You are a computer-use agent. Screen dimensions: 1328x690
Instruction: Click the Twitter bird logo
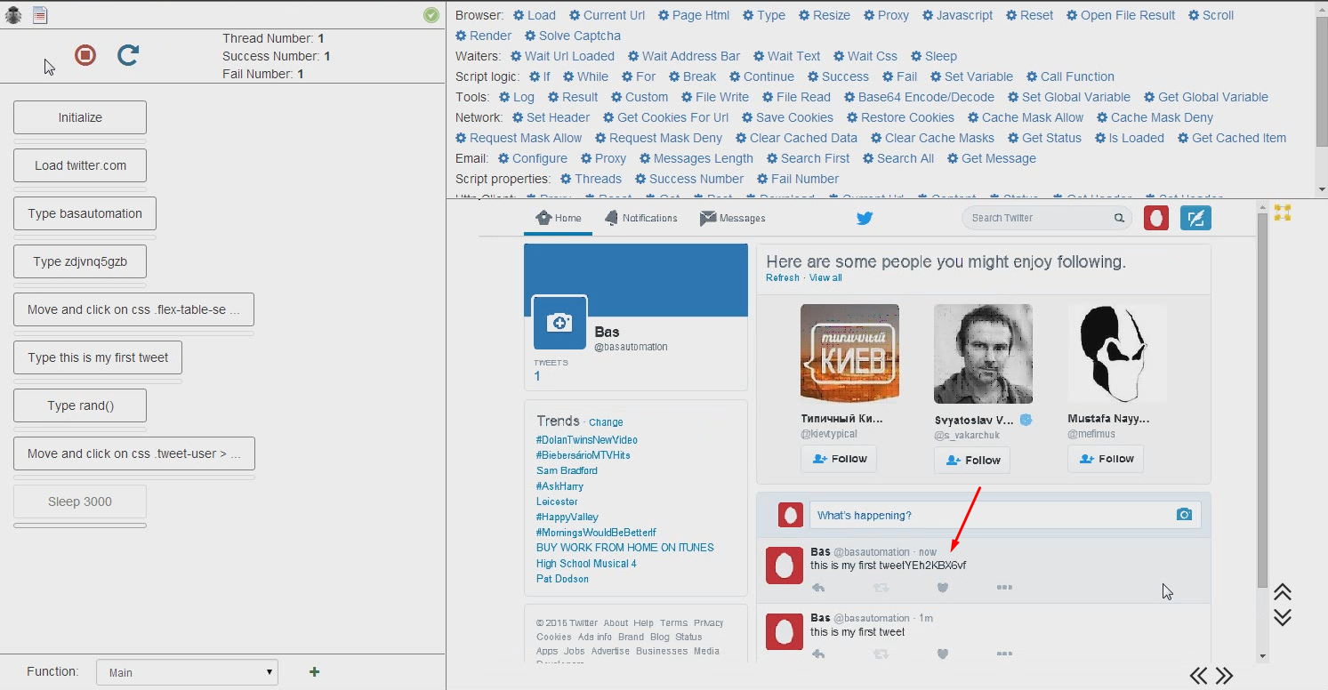click(864, 218)
